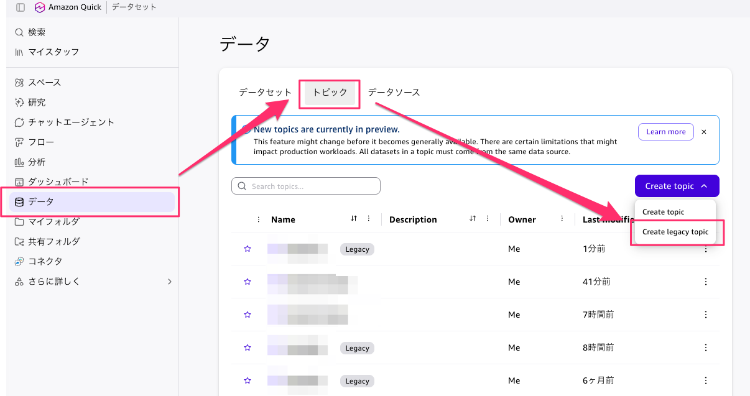
Task: Expand the さらに詳しく chevron
Action: click(x=170, y=282)
